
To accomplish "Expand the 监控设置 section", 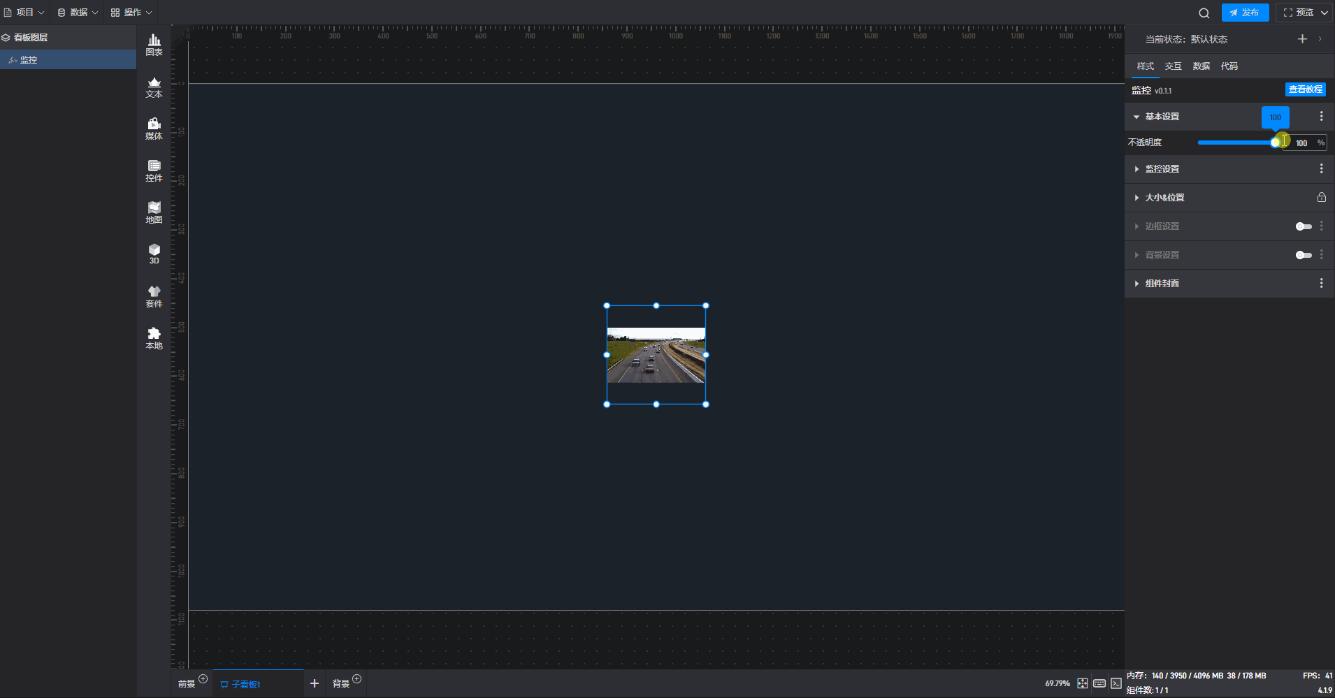I will [1162, 169].
